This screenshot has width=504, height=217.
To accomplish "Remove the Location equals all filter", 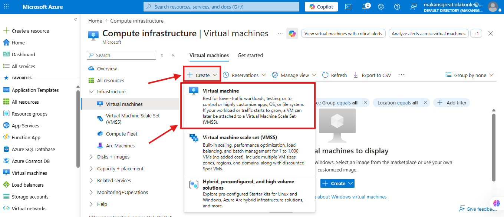I will pyautogui.click(x=425, y=103).
